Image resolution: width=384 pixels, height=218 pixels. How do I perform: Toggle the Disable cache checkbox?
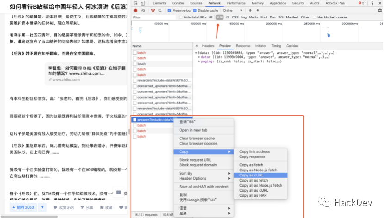[195, 11]
